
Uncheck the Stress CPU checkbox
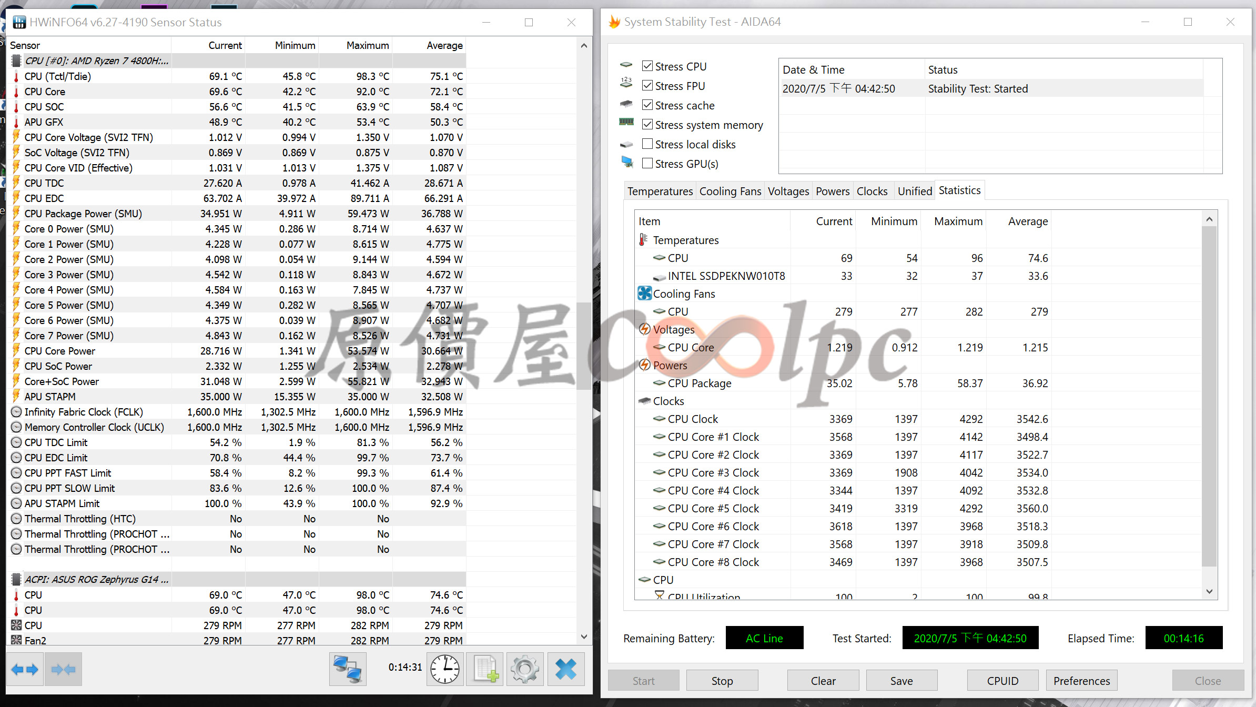point(647,66)
